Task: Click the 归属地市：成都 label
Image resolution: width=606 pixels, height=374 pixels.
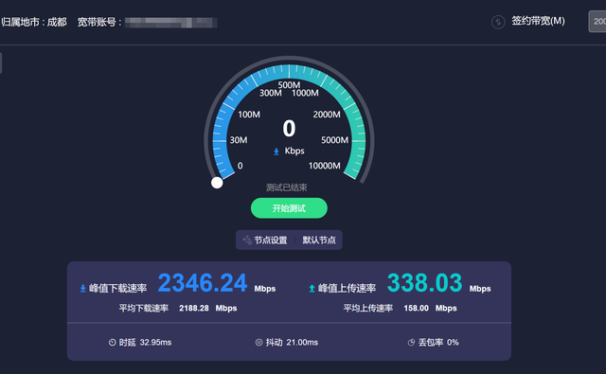Action: click(34, 22)
